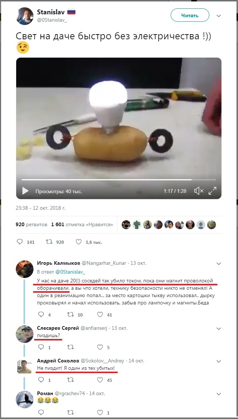The height and width of the screenshot is (419, 238).
Task: Reply to Слесарев Сергей's comment
Action: coord(41,347)
